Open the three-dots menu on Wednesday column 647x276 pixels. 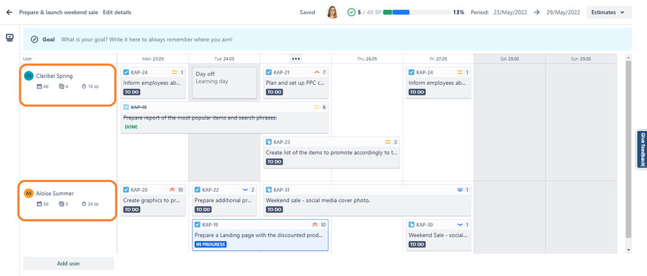pos(296,58)
